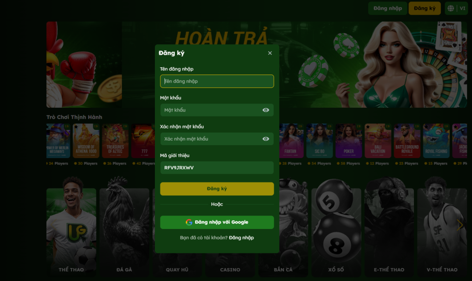Open the globe language selector
The width and height of the screenshot is (472, 281).
451,8
